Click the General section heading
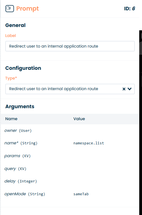Image resolution: width=142 pixels, height=215 pixels. [x=16, y=25]
